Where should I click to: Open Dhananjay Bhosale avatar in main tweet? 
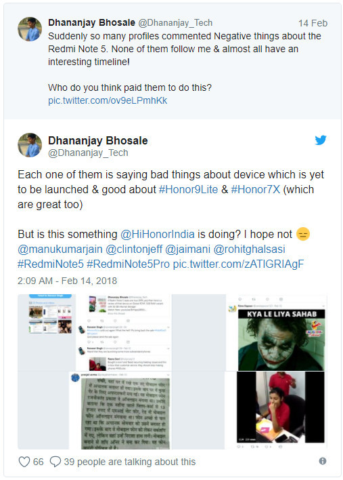pos(30,145)
